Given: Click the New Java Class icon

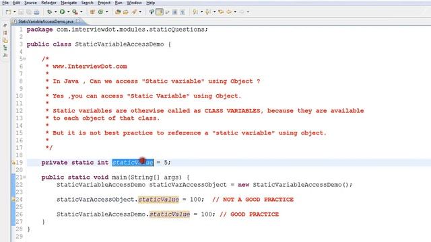Looking at the screenshot, I should [100, 12].
